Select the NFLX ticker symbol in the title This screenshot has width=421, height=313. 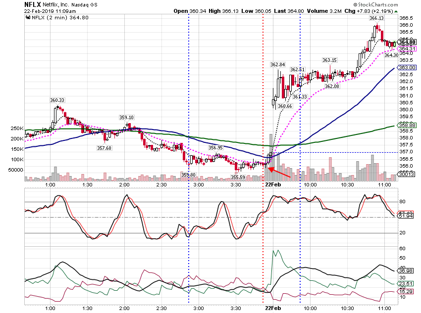pos(33,4)
